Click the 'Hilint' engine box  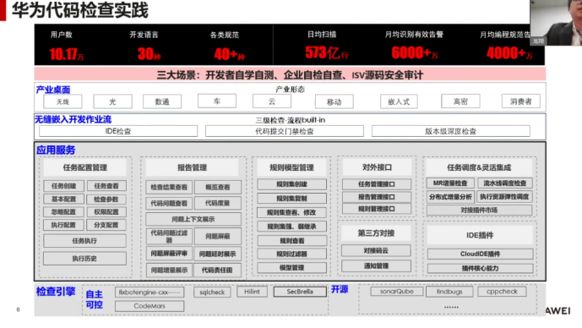pos(252,292)
